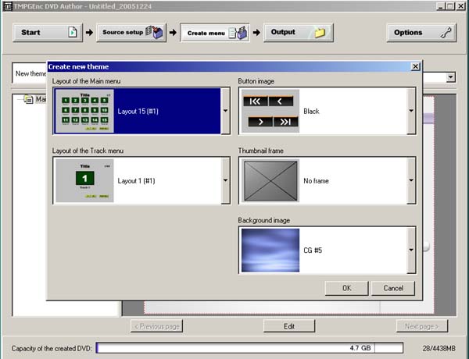469x359 pixels.
Task: Click the No frame thumbnail preview
Action: coord(270,181)
